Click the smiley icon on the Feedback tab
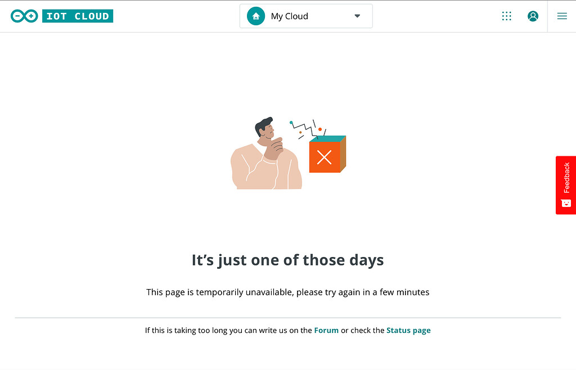 (x=566, y=204)
